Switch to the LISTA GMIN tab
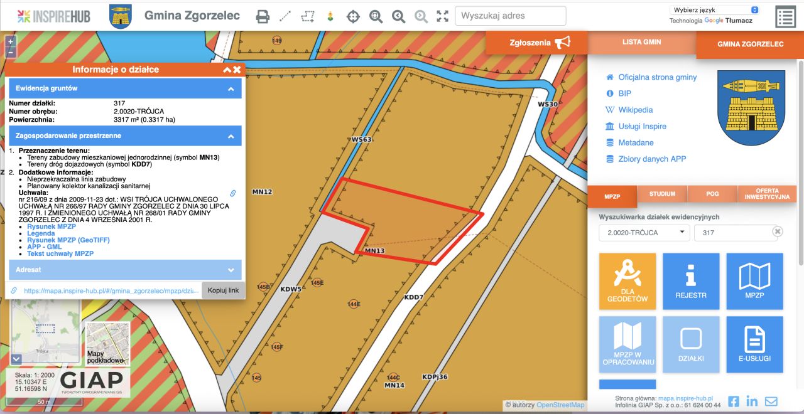804x414 pixels. pyautogui.click(x=641, y=42)
